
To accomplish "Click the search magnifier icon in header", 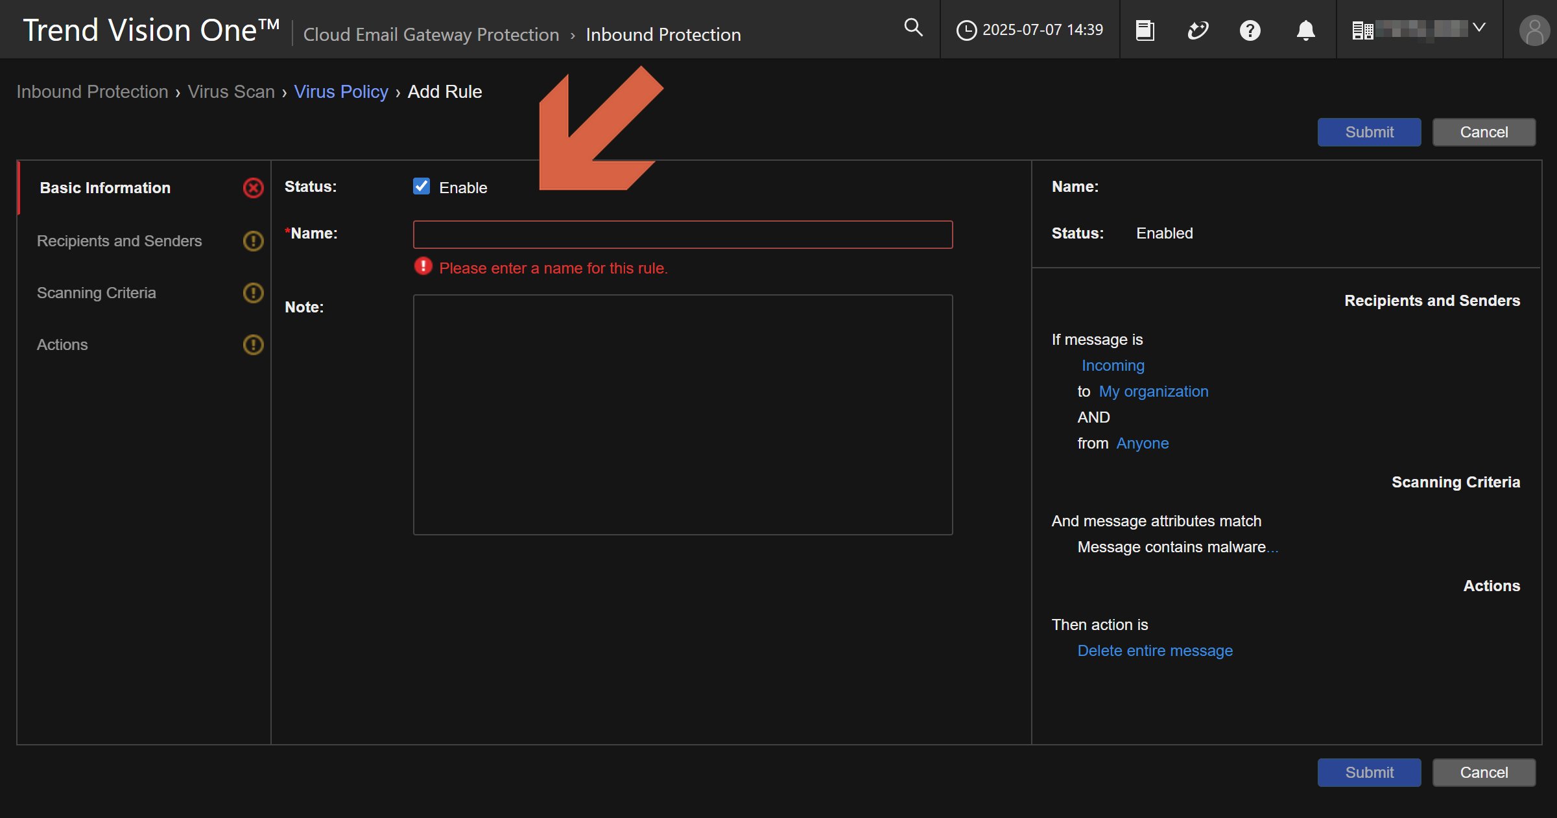I will 913,28.
